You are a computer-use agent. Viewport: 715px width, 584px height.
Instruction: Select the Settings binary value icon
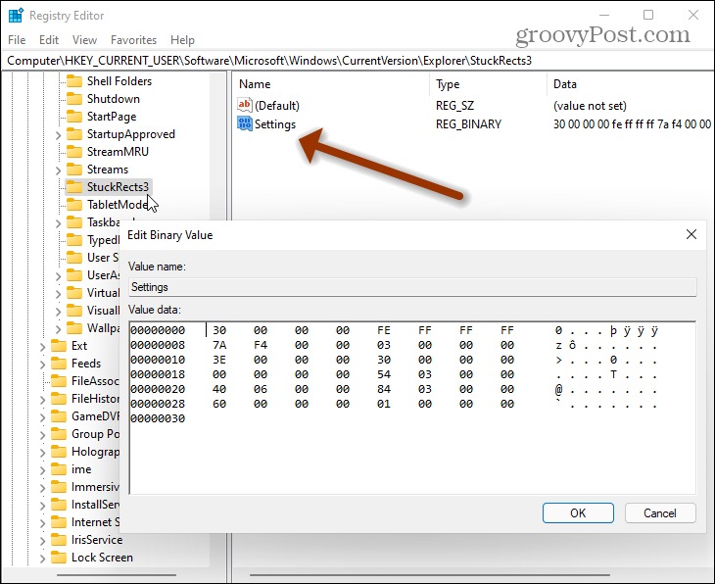[245, 123]
